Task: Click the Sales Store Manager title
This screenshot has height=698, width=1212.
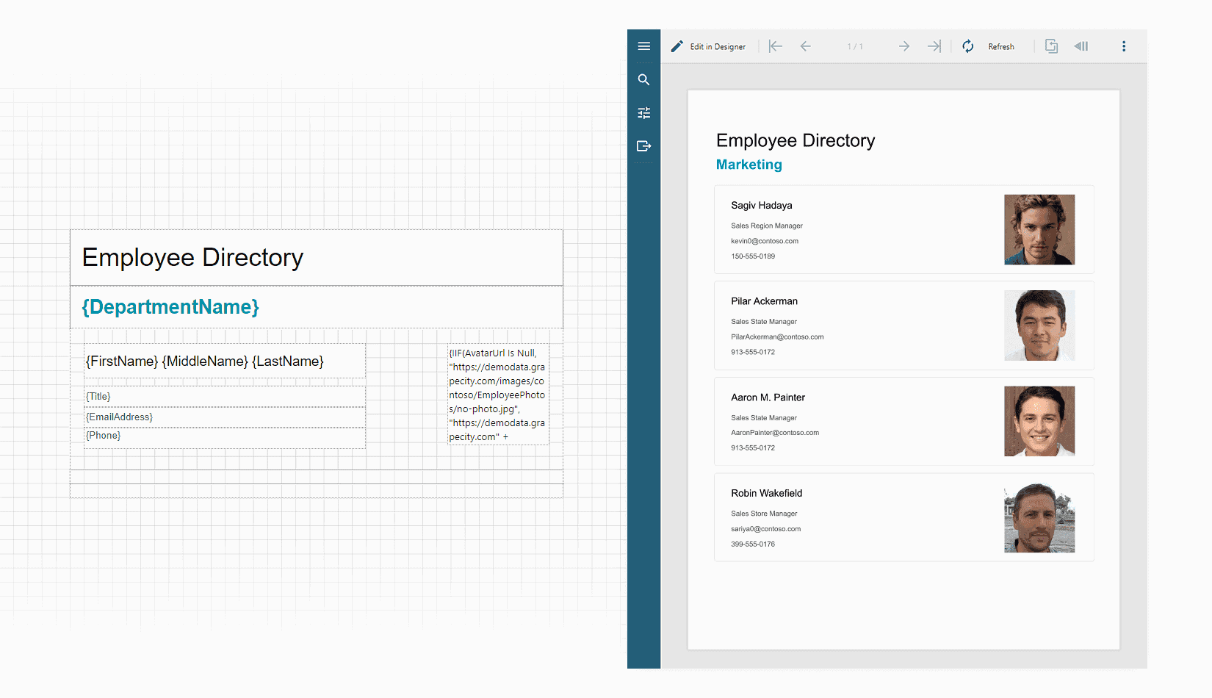Action: (764, 514)
